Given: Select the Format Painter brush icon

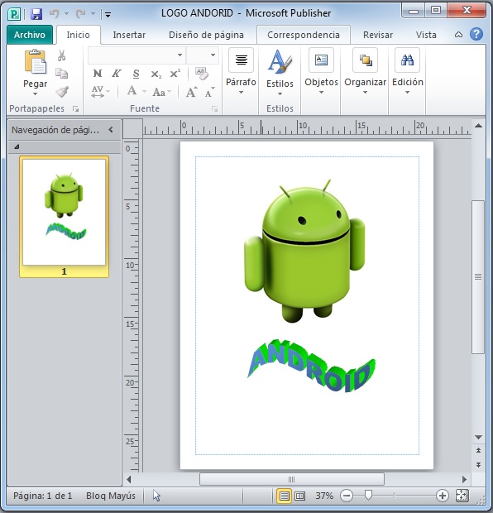Looking at the screenshot, I should tap(62, 92).
